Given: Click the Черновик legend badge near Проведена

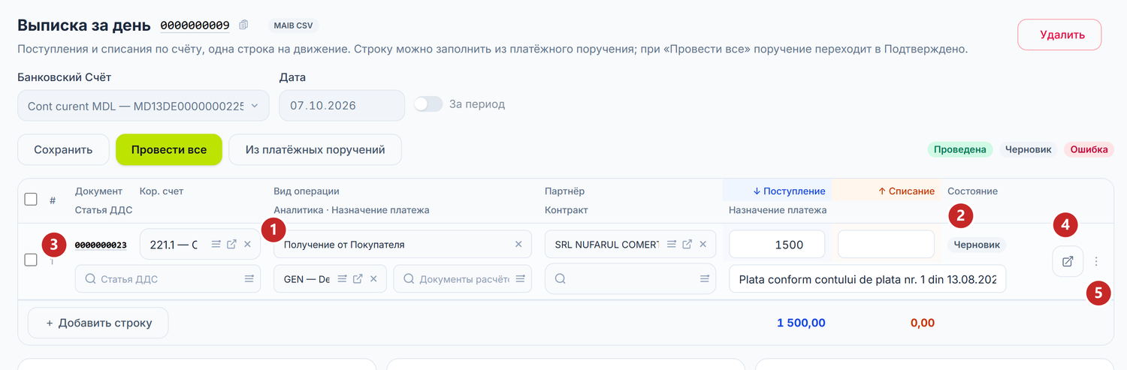Looking at the screenshot, I should pyautogui.click(x=1029, y=149).
